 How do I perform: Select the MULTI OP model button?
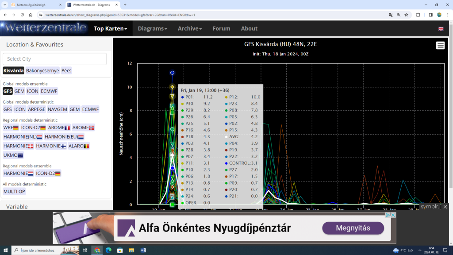15,192
